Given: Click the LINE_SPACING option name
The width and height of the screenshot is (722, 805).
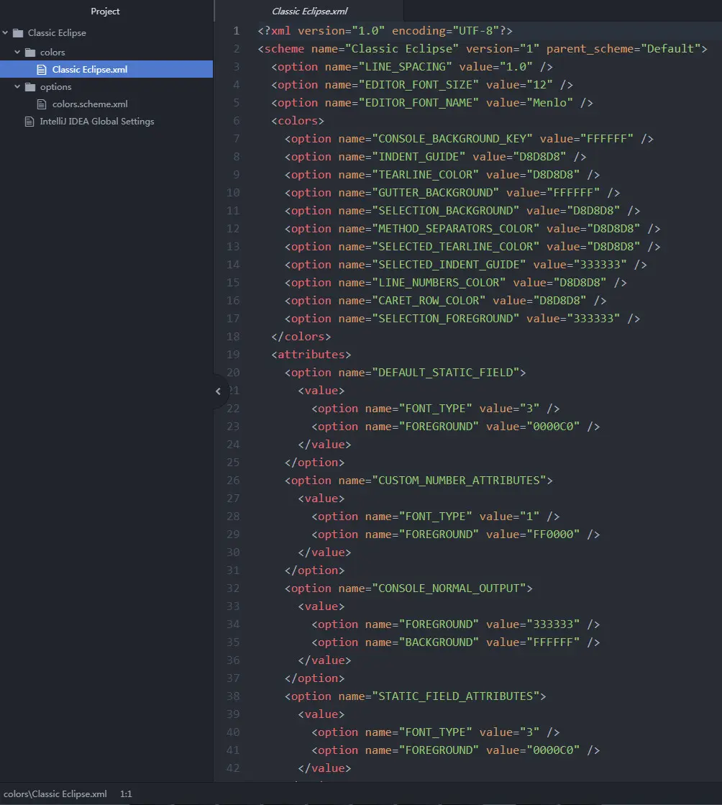Looking at the screenshot, I should point(406,67).
